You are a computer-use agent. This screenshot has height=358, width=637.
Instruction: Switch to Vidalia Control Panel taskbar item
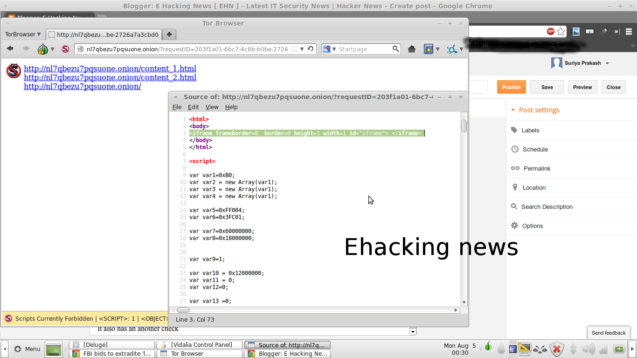(x=200, y=345)
